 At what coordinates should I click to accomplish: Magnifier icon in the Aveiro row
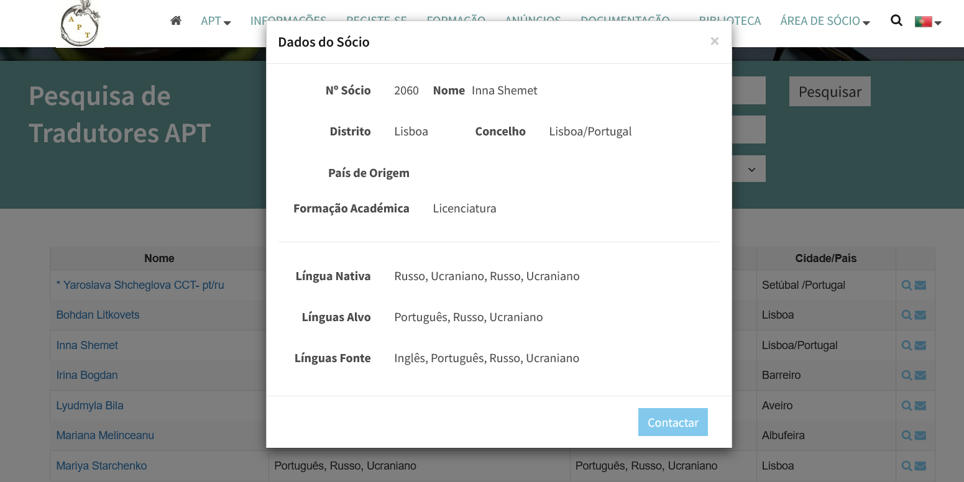907,406
